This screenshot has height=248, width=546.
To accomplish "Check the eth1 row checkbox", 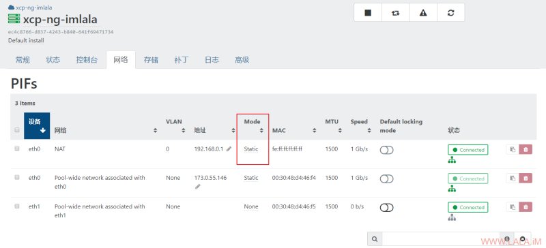I will (x=16, y=206).
